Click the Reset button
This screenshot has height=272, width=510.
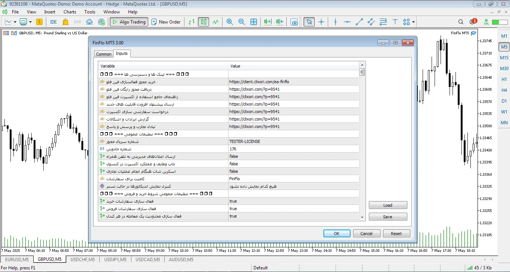[397, 234]
